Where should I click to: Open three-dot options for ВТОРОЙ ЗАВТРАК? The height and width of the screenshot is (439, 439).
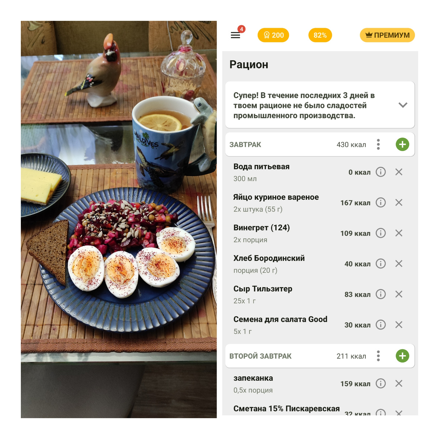[x=378, y=356]
